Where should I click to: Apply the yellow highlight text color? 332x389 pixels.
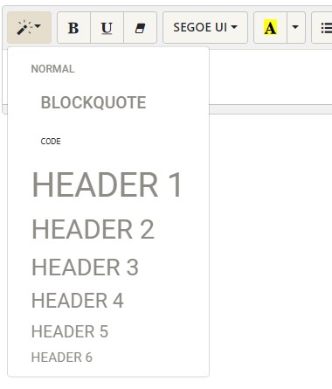tap(270, 28)
